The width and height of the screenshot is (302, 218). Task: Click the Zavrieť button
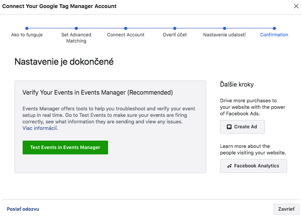[x=286, y=209]
